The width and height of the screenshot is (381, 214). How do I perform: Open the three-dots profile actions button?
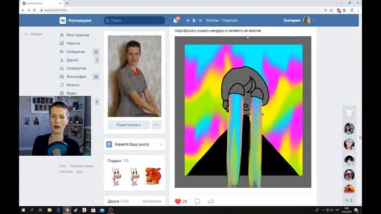157,125
